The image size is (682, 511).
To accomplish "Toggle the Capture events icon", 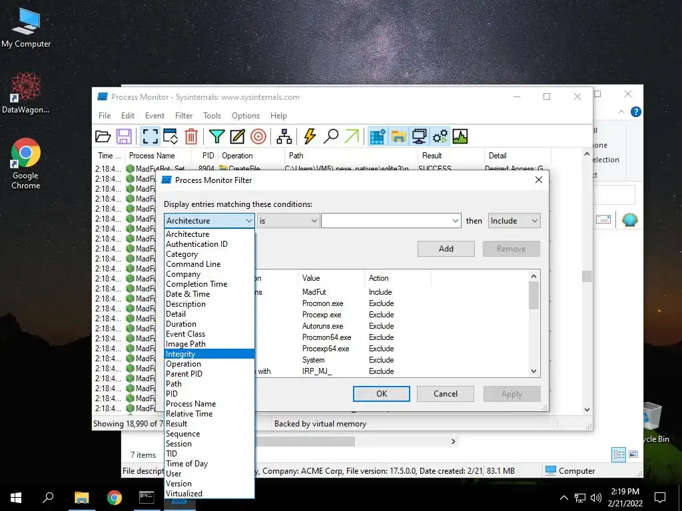I will click(150, 136).
